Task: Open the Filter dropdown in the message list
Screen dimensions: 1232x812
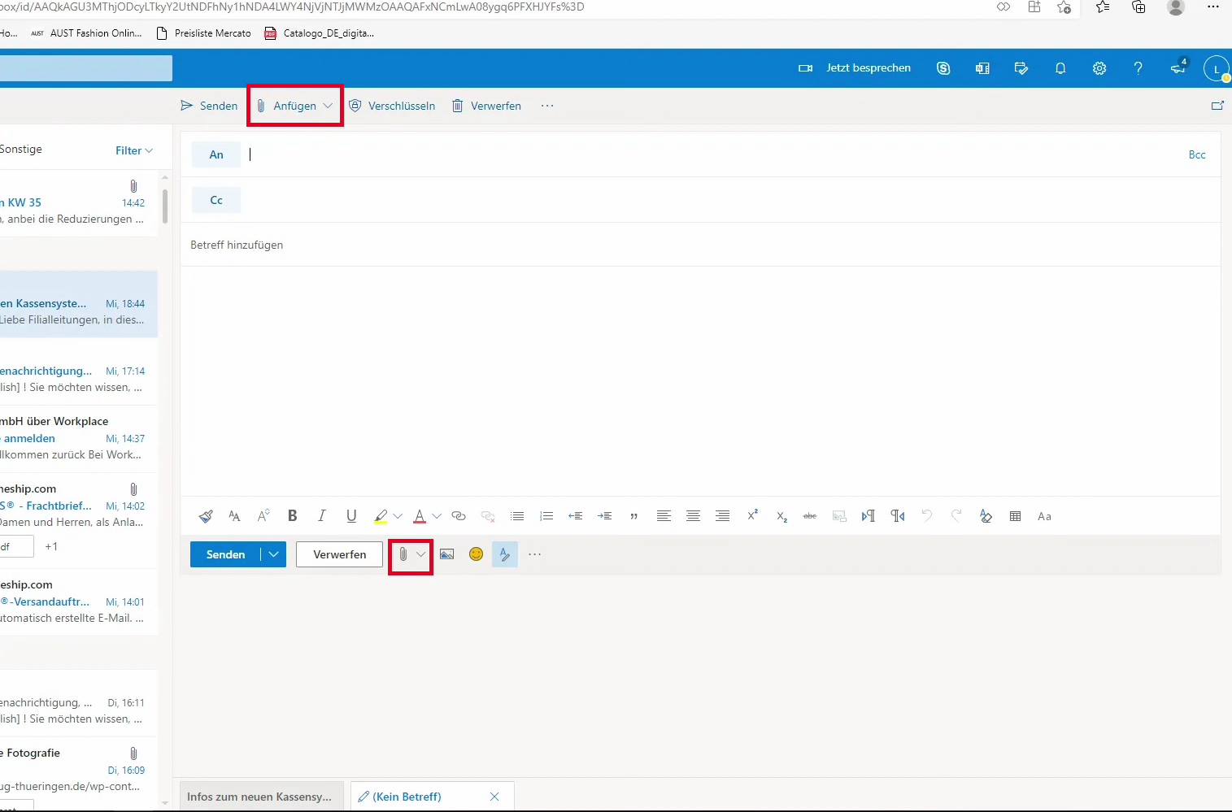Action: point(134,150)
